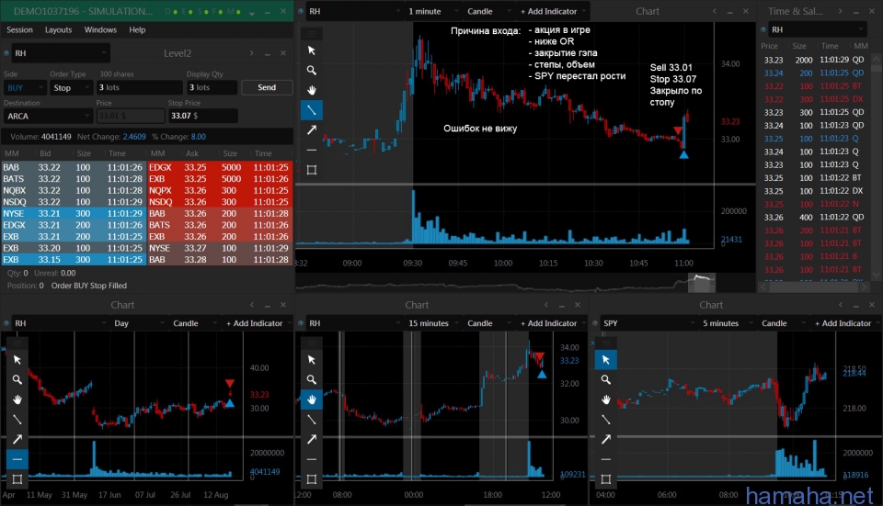Select the trend line tool in Day chart
Viewport: 883px width, 506px height.
tap(17, 420)
